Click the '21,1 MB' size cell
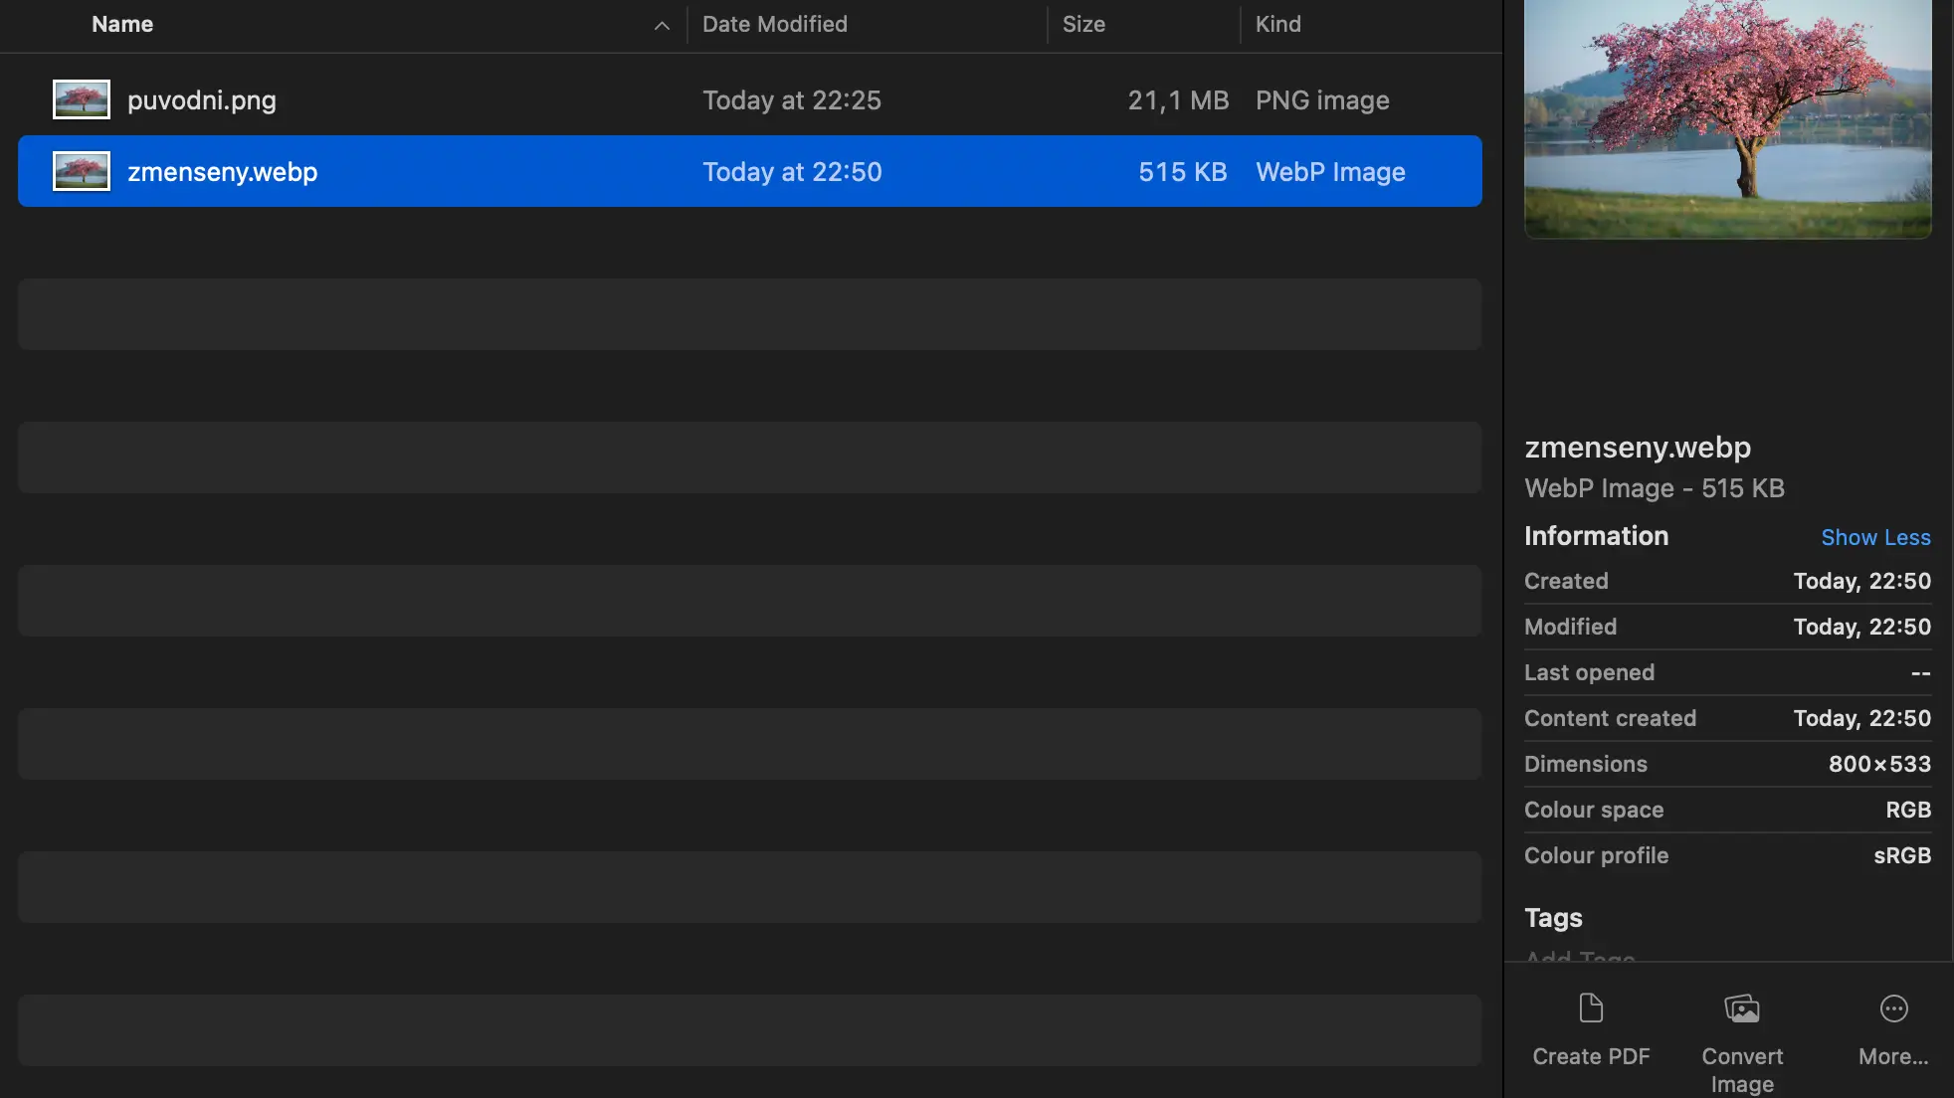Screen dimensions: 1954x1098 tap(1178, 100)
